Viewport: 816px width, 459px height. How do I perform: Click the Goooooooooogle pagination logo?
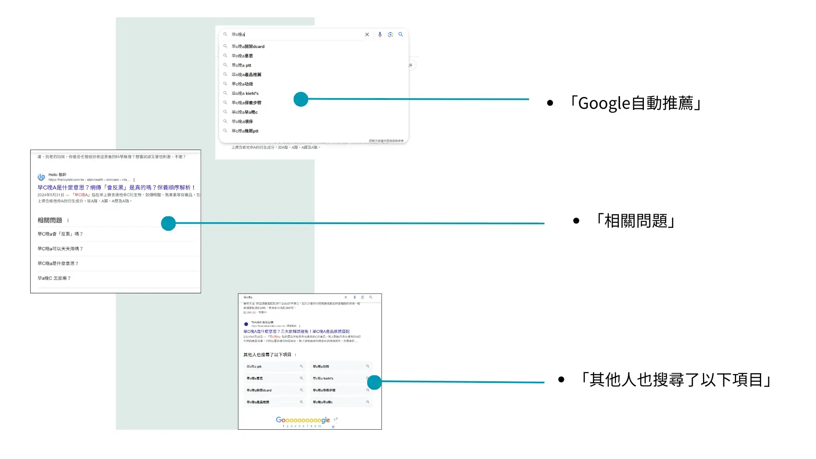pos(303,420)
